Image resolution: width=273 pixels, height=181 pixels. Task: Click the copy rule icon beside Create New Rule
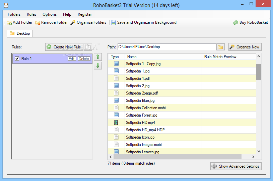[x=88, y=47]
